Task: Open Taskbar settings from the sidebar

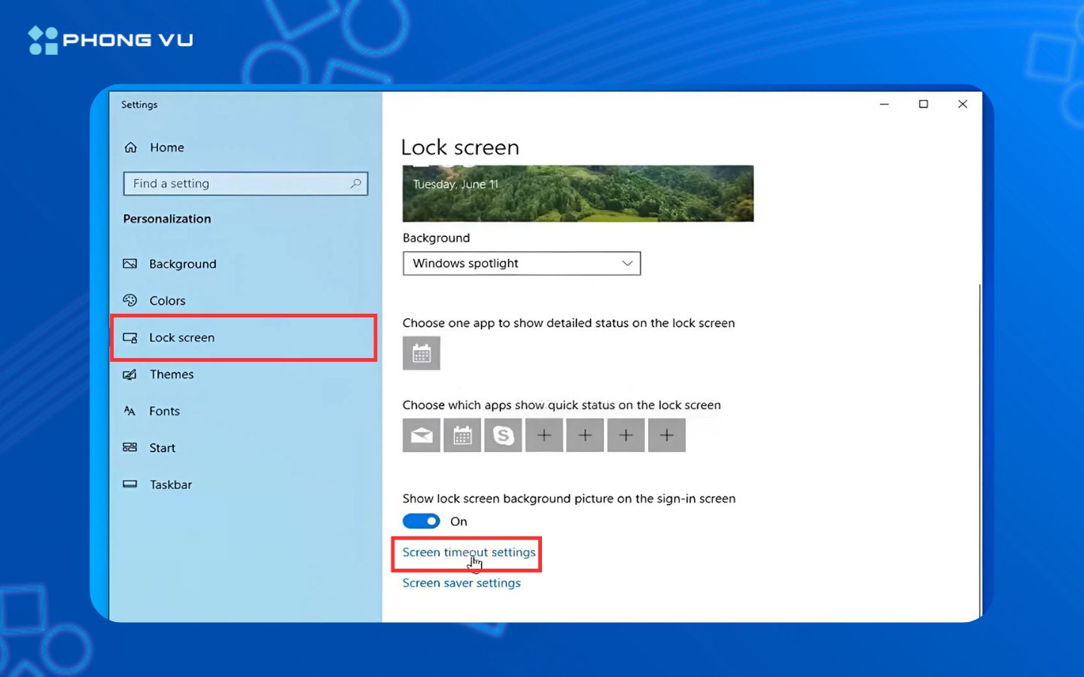Action: point(170,484)
